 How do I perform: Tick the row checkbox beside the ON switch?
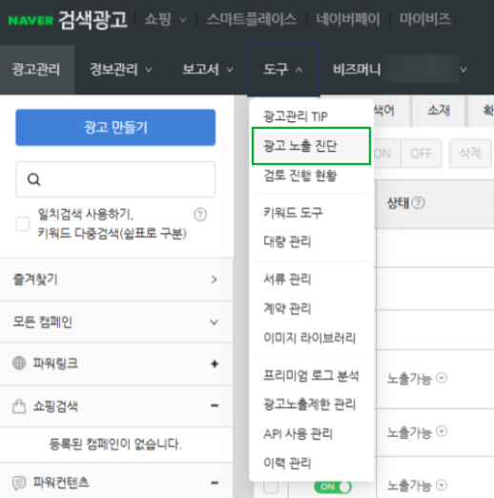(x=271, y=487)
